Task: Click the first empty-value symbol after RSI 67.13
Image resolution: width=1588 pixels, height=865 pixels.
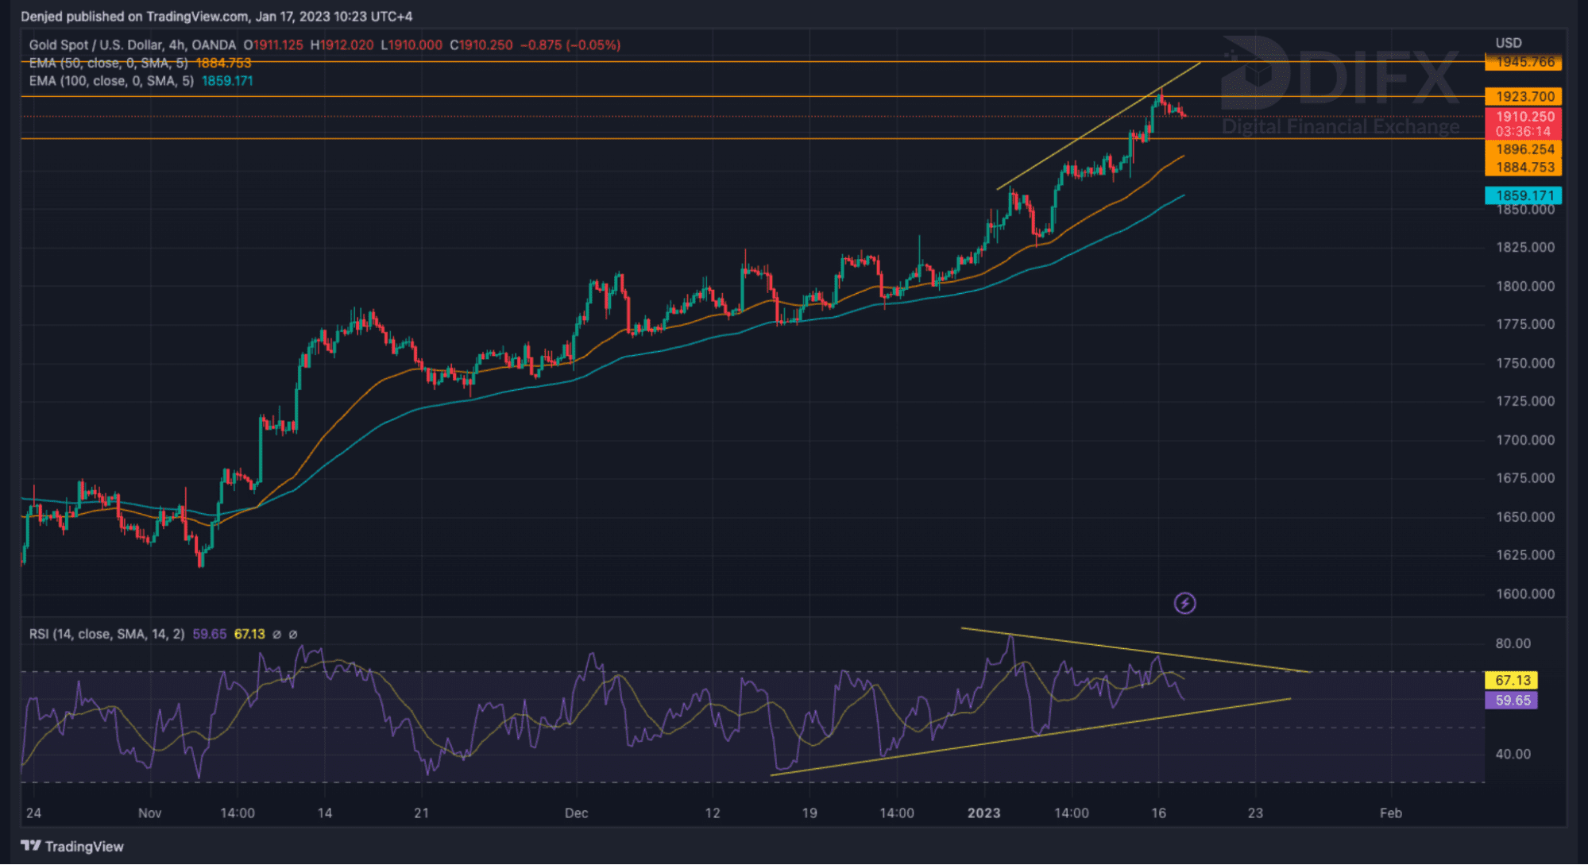Action: coord(277,635)
